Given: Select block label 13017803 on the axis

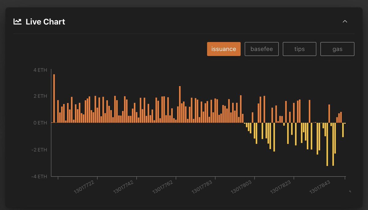Looking at the screenshot, I should 241,187.
